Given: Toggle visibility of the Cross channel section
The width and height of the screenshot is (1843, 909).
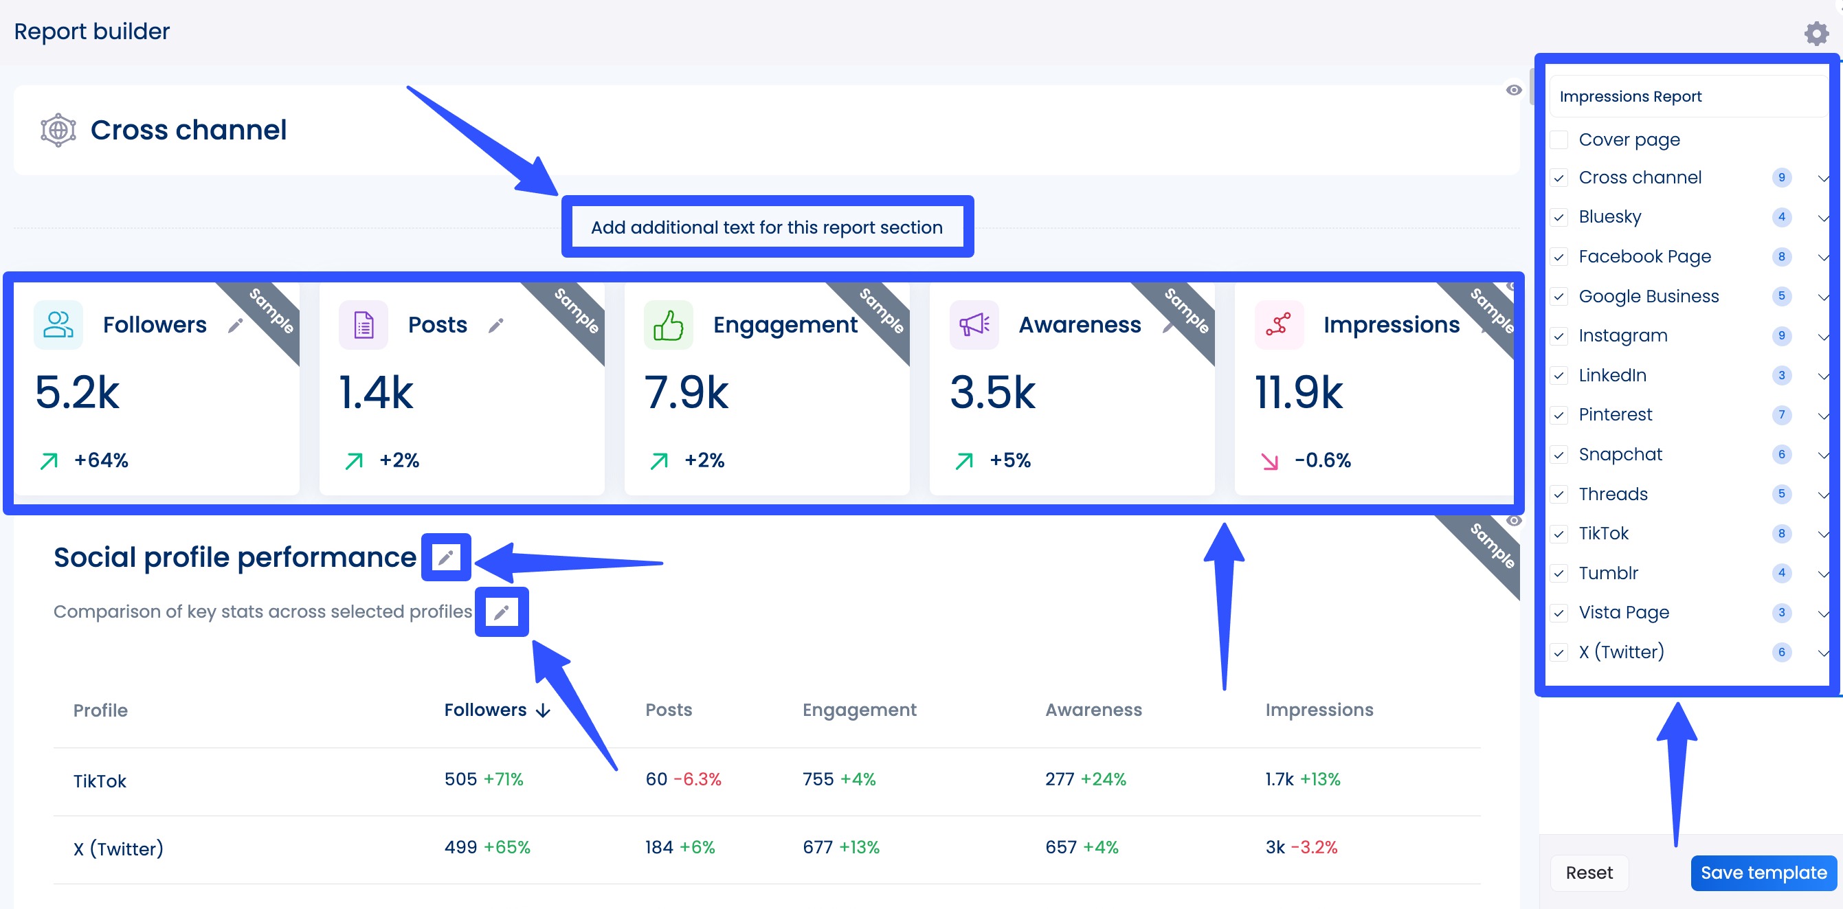Looking at the screenshot, I should (x=1514, y=89).
